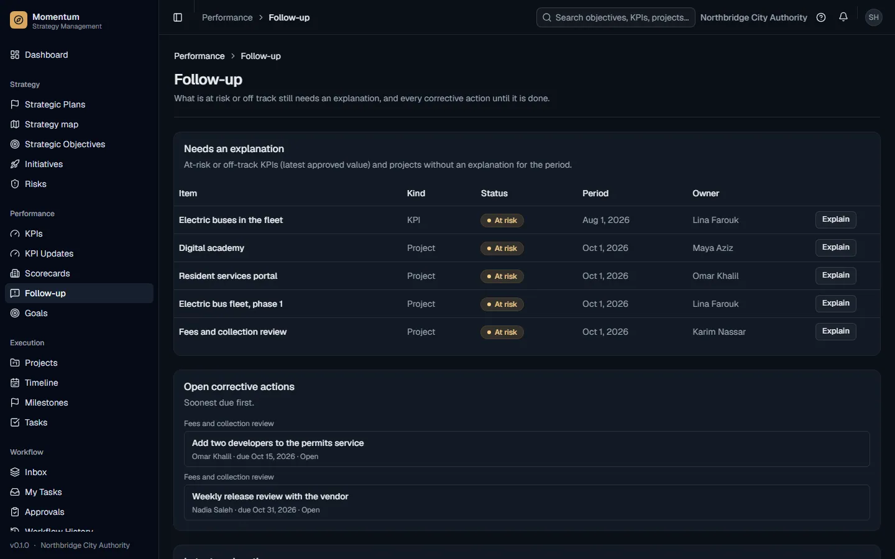Click the Strategy map icon
The width and height of the screenshot is (895, 559).
coord(15,124)
